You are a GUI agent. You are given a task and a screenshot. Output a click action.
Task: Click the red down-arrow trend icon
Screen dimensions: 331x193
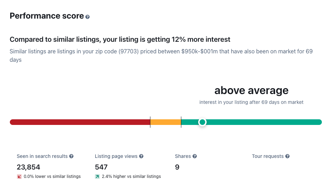(x=19, y=177)
